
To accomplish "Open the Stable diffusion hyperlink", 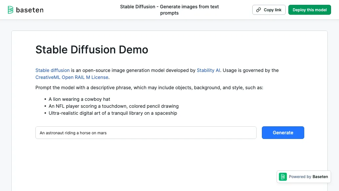I will pos(52,70).
